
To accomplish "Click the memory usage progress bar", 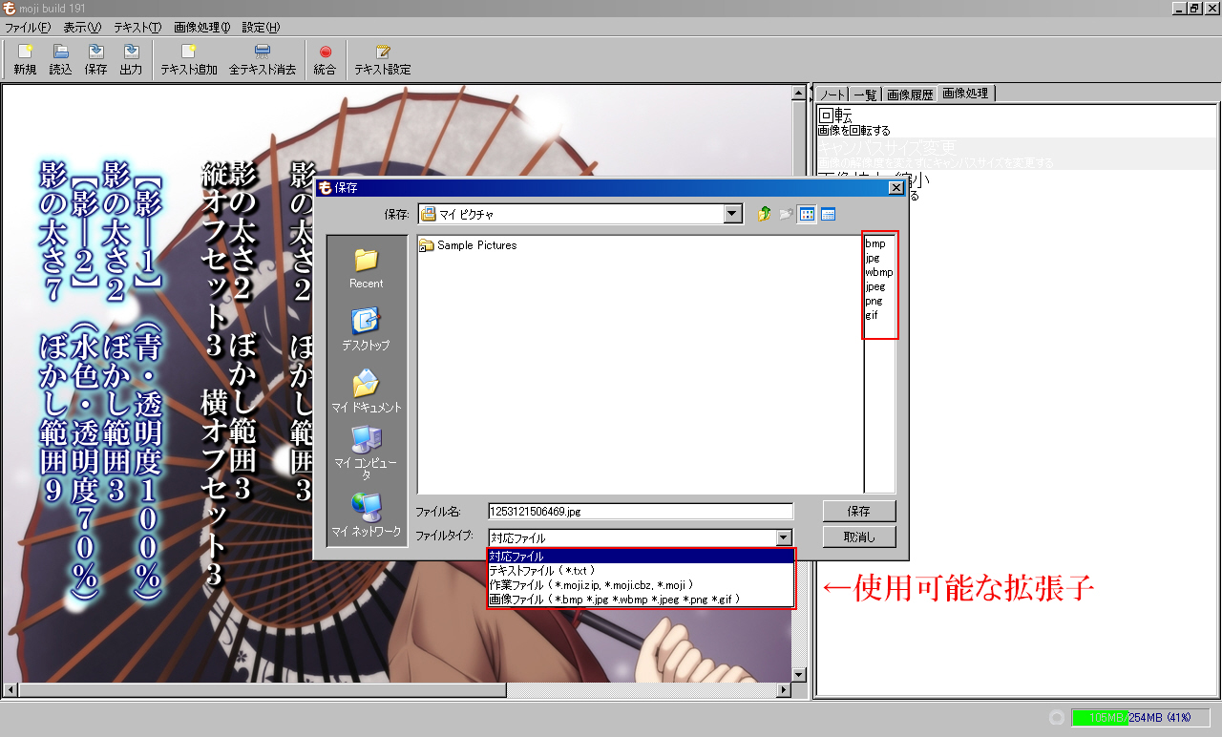I will point(1140,717).
